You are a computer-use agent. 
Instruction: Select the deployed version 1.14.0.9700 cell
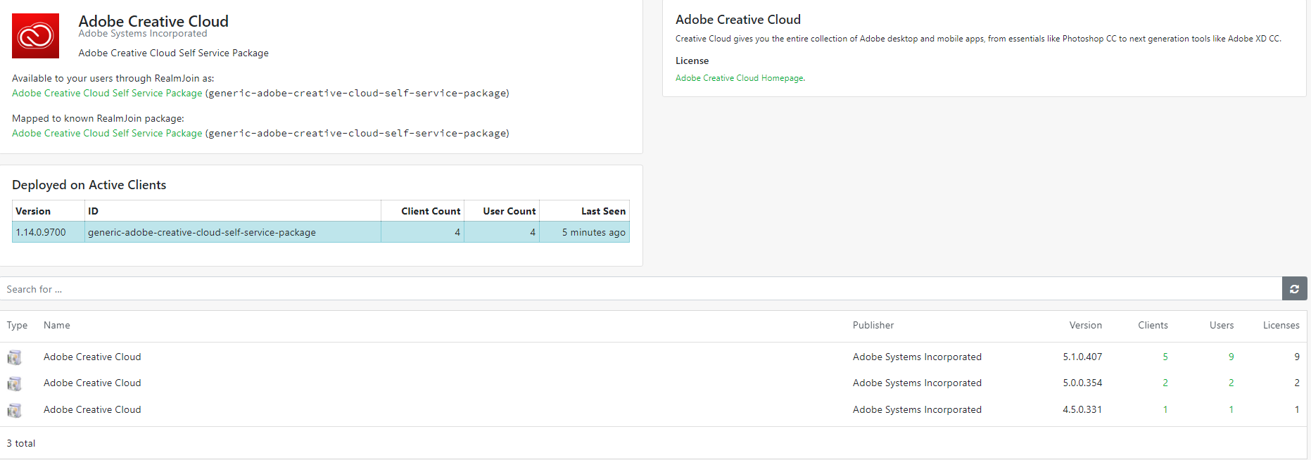coord(49,232)
